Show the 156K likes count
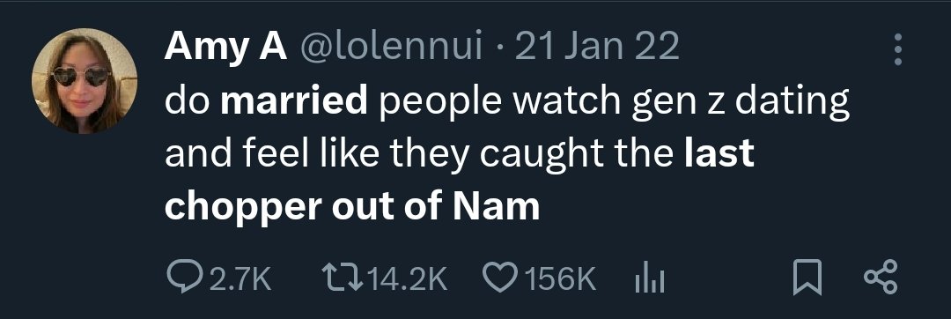951x319 pixels. click(559, 279)
